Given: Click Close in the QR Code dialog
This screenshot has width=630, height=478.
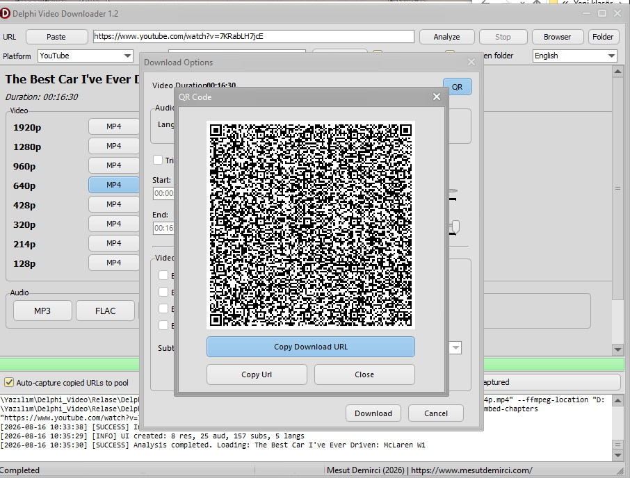Looking at the screenshot, I should point(364,374).
